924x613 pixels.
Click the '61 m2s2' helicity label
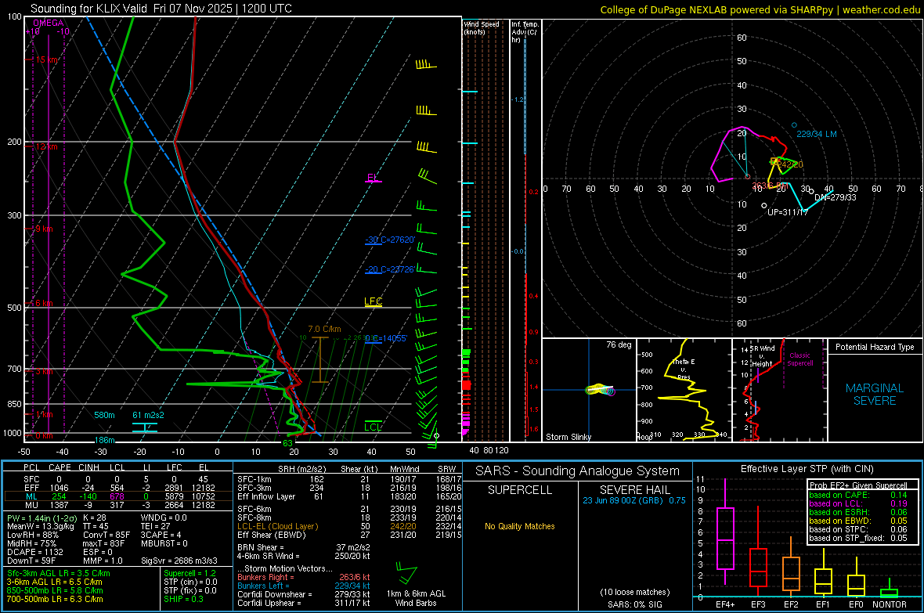tap(149, 415)
